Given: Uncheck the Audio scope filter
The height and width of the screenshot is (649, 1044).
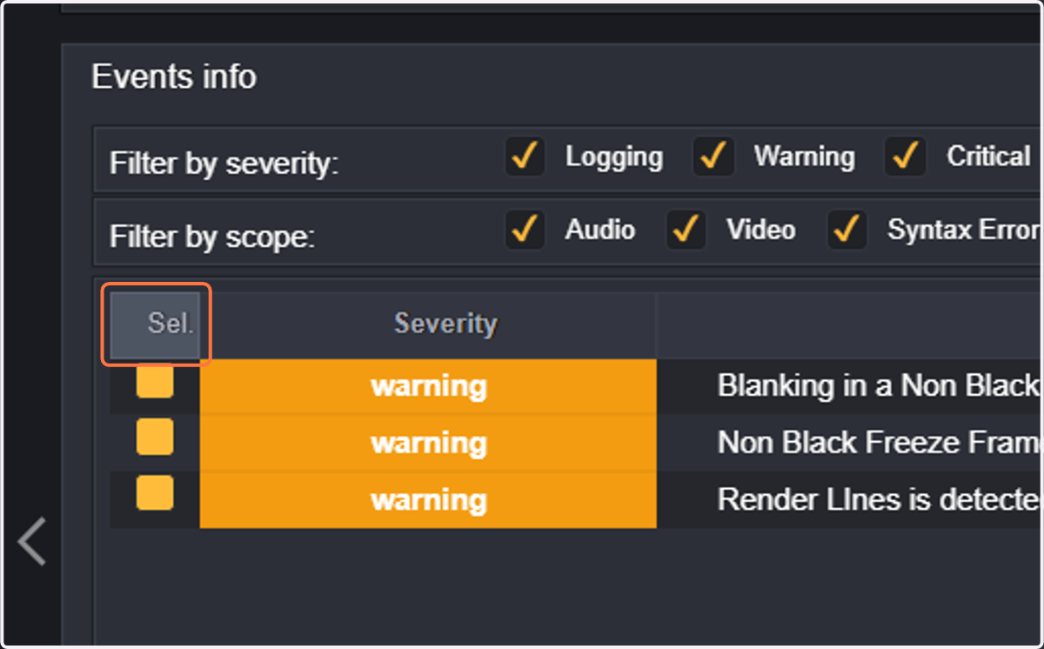Looking at the screenshot, I should pos(525,230).
